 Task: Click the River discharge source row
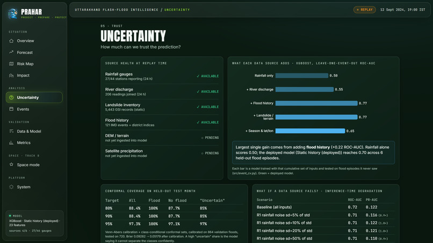[x=162, y=92]
